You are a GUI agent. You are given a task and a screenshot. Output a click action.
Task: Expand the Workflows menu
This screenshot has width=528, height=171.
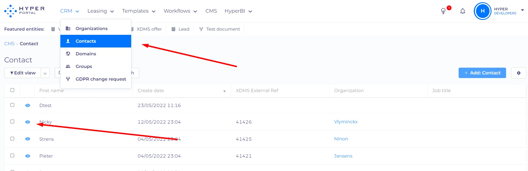pos(180,11)
